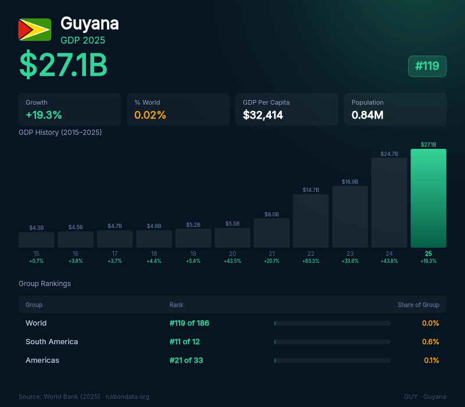
Task: Select the World row in rankings
Action: (x=233, y=323)
